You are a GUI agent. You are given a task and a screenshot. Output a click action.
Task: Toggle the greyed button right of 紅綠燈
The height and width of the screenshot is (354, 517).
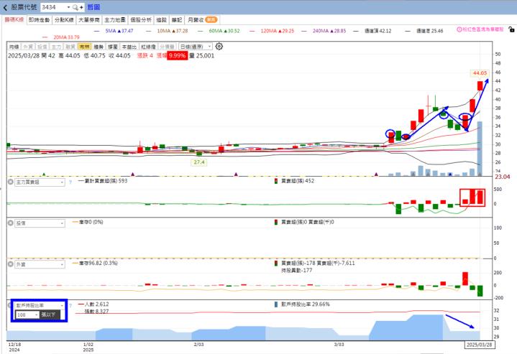pos(167,47)
